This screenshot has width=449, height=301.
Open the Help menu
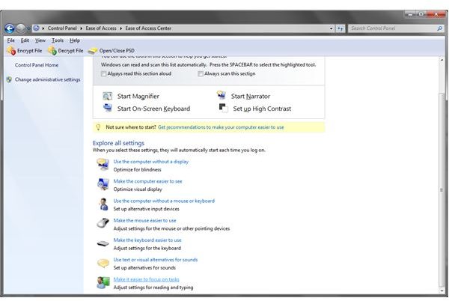pos(75,40)
